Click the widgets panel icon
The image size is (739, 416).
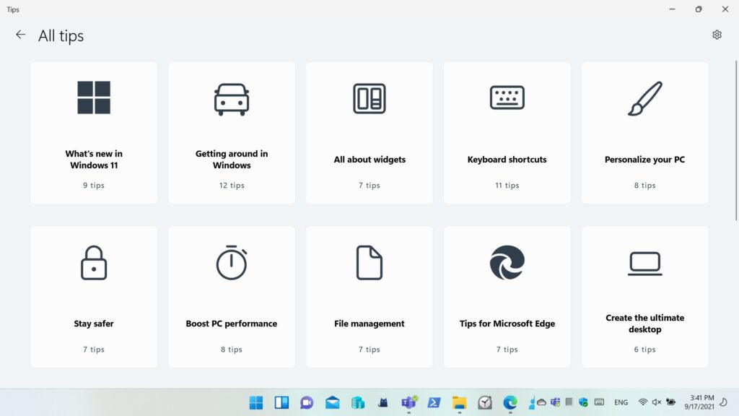coord(369,98)
